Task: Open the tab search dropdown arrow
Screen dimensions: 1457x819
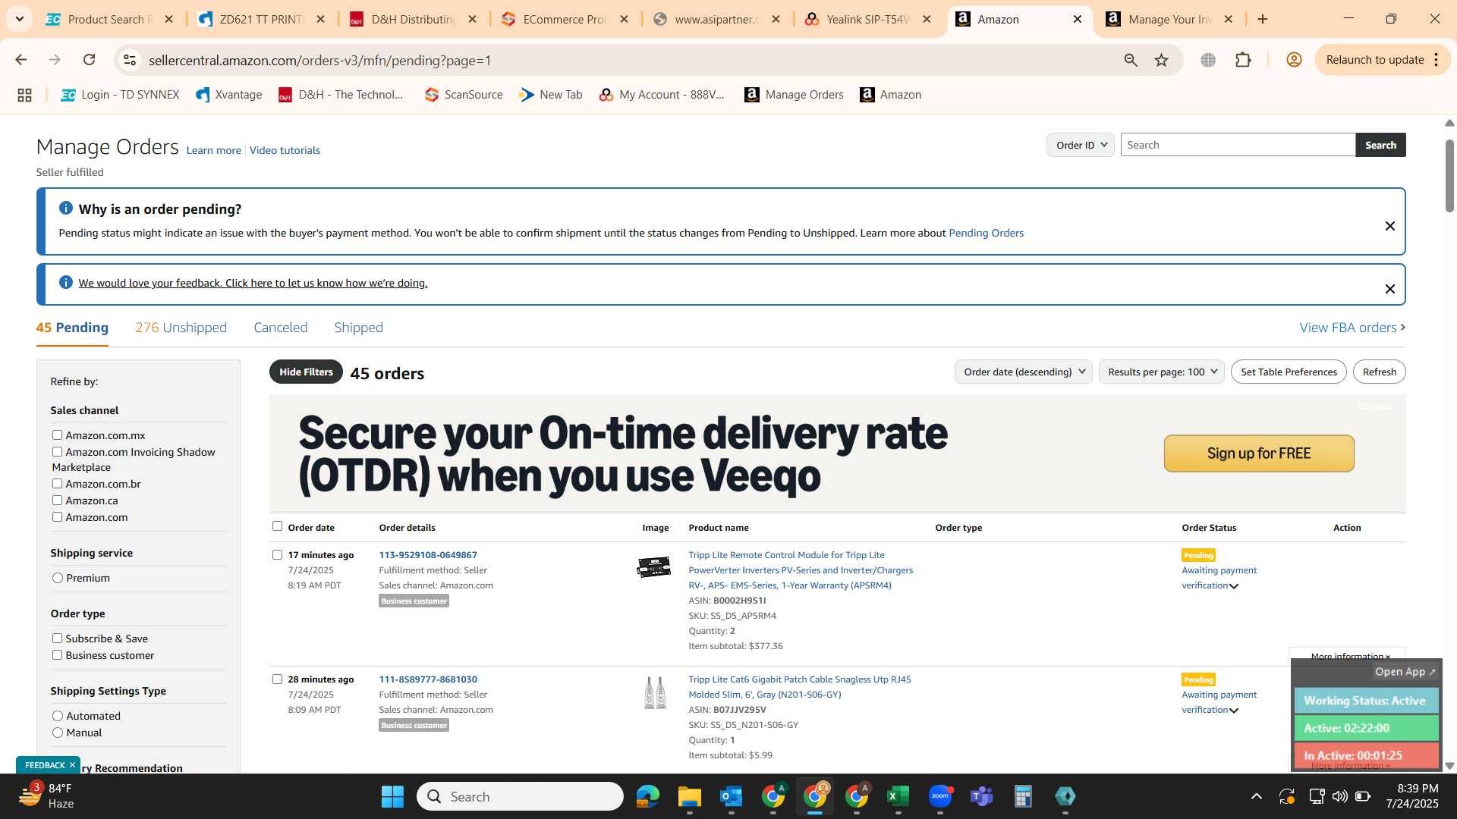Action: (20, 19)
